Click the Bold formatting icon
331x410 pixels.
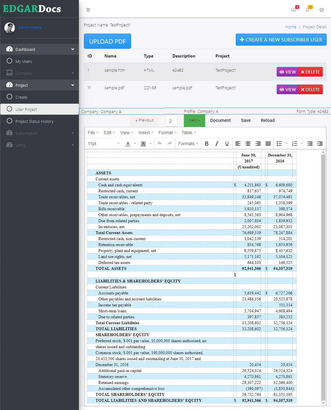pos(207,144)
